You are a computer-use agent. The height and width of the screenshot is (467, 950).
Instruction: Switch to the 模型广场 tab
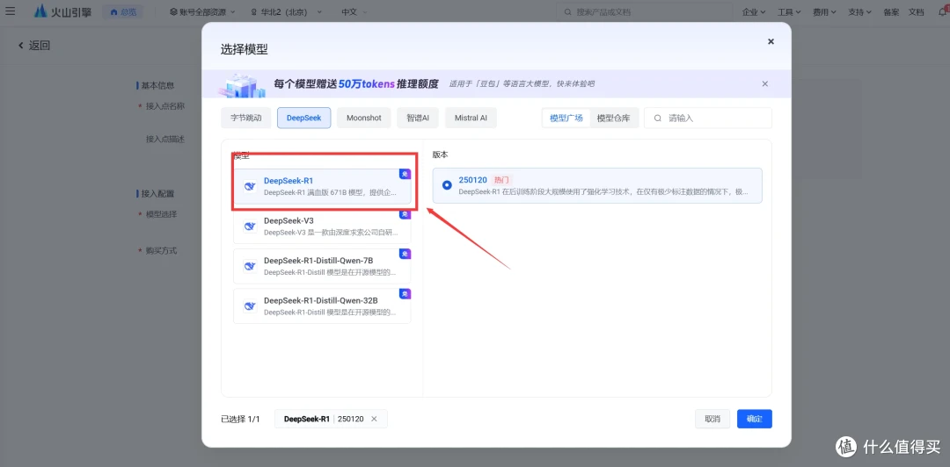566,118
